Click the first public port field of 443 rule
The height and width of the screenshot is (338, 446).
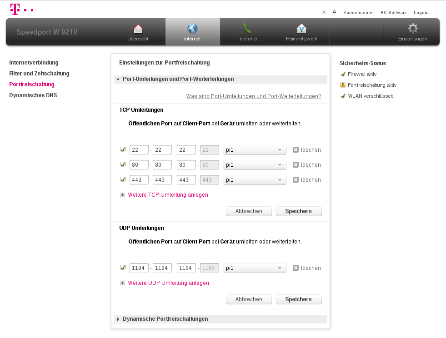click(139, 180)
